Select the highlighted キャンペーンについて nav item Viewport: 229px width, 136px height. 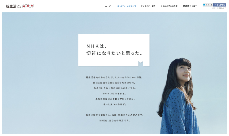(127, 6)
